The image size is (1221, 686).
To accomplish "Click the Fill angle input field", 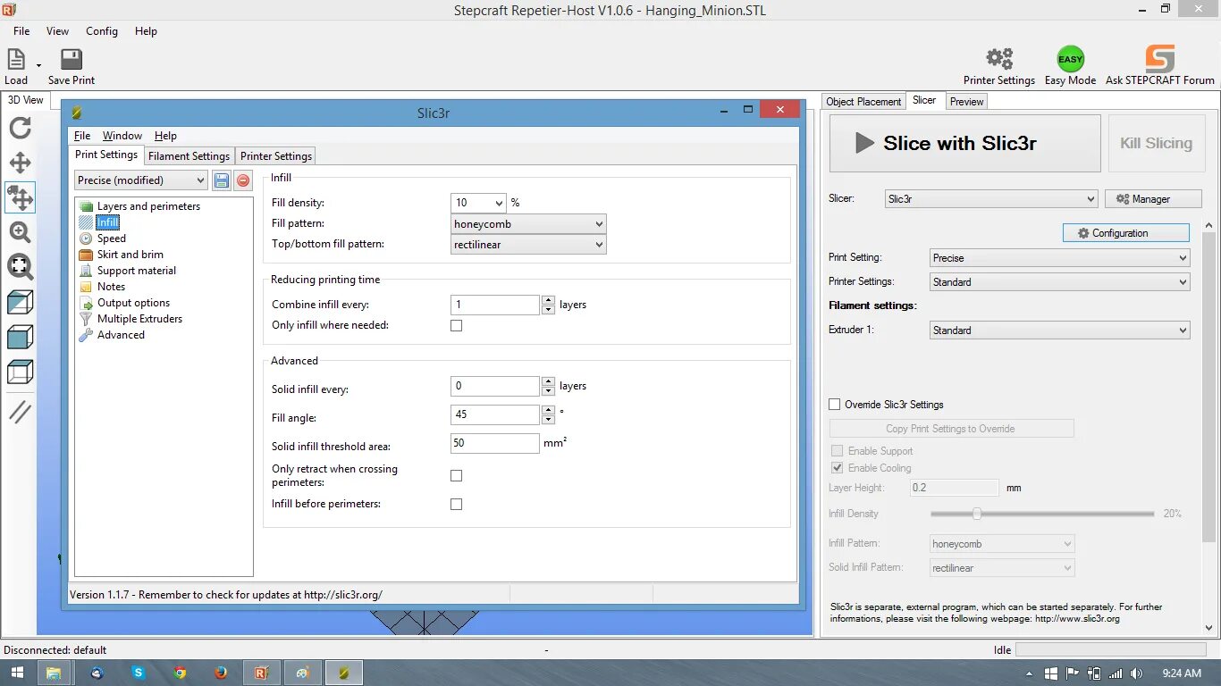I will tap(495, 414).
